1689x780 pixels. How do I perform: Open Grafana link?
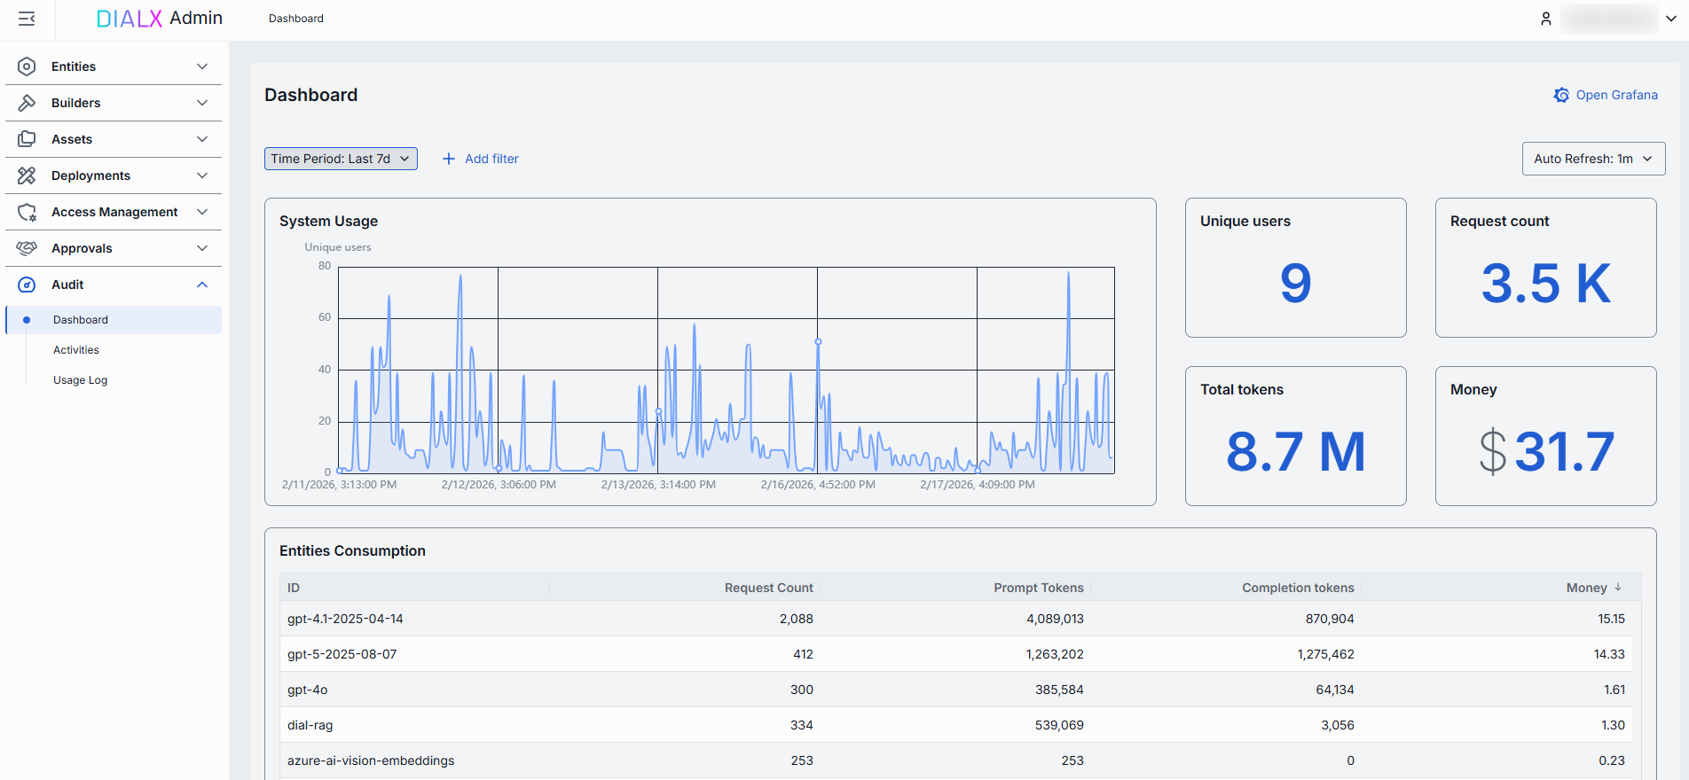tap(1606, 95)
